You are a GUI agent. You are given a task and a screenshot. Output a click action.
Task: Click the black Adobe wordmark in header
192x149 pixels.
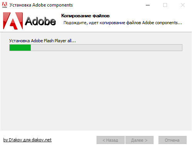40,21
